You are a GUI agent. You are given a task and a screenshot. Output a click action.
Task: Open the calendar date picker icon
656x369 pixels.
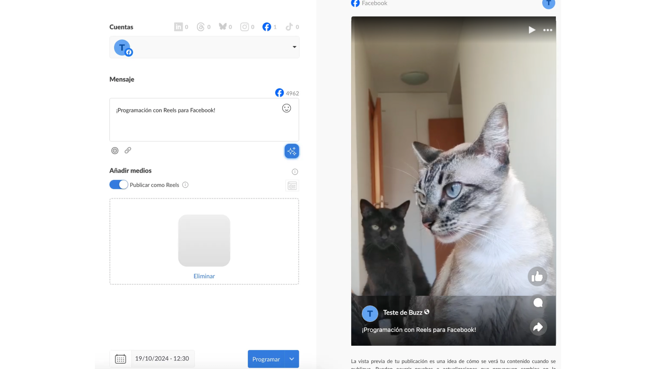(x=121, y=359)
